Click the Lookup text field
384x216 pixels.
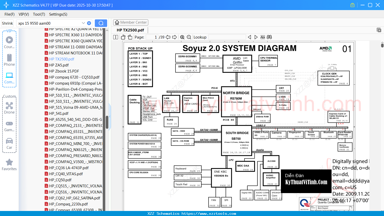tap(227, 37)
